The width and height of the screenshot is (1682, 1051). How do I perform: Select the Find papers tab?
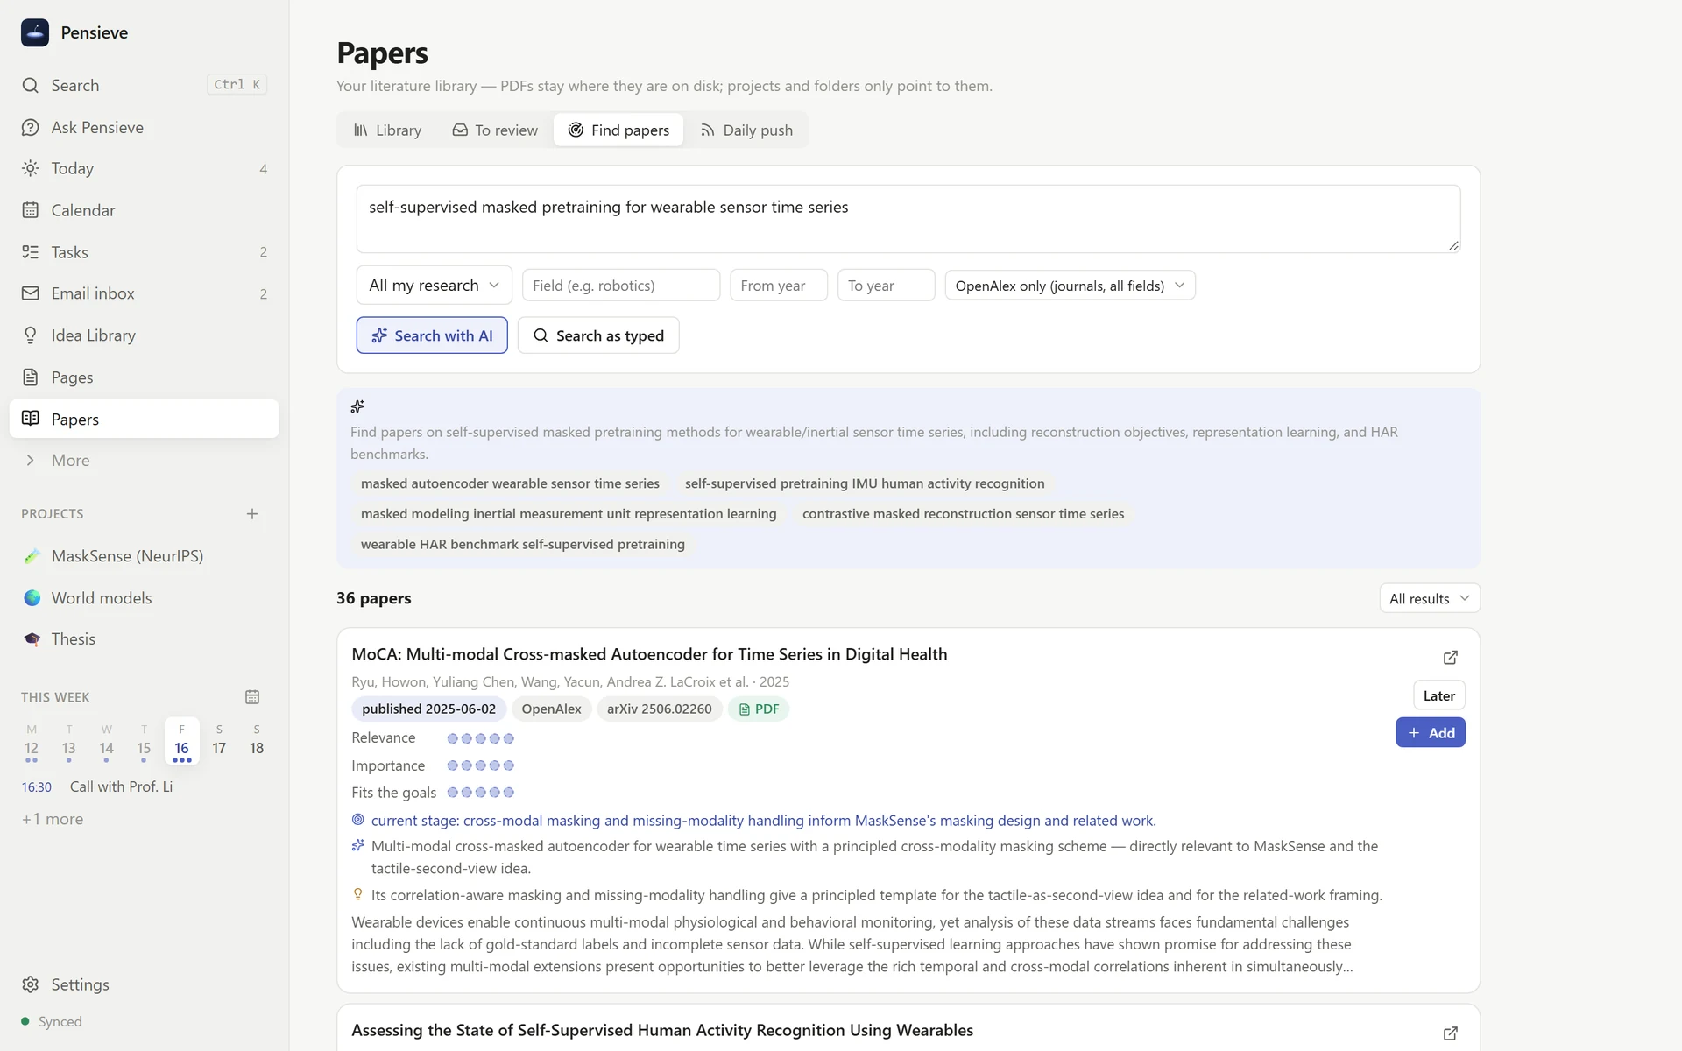tap(618, 130)
